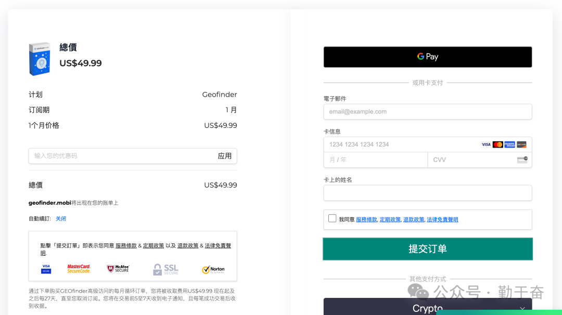Pay with the Google Pay button
This screenshot has height=315, width=562.
[427, 57]
